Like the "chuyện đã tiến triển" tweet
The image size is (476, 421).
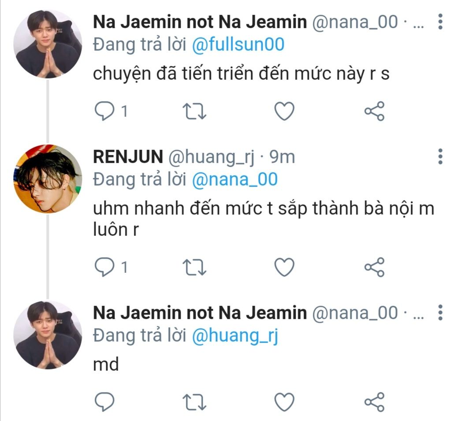[284, 112]
